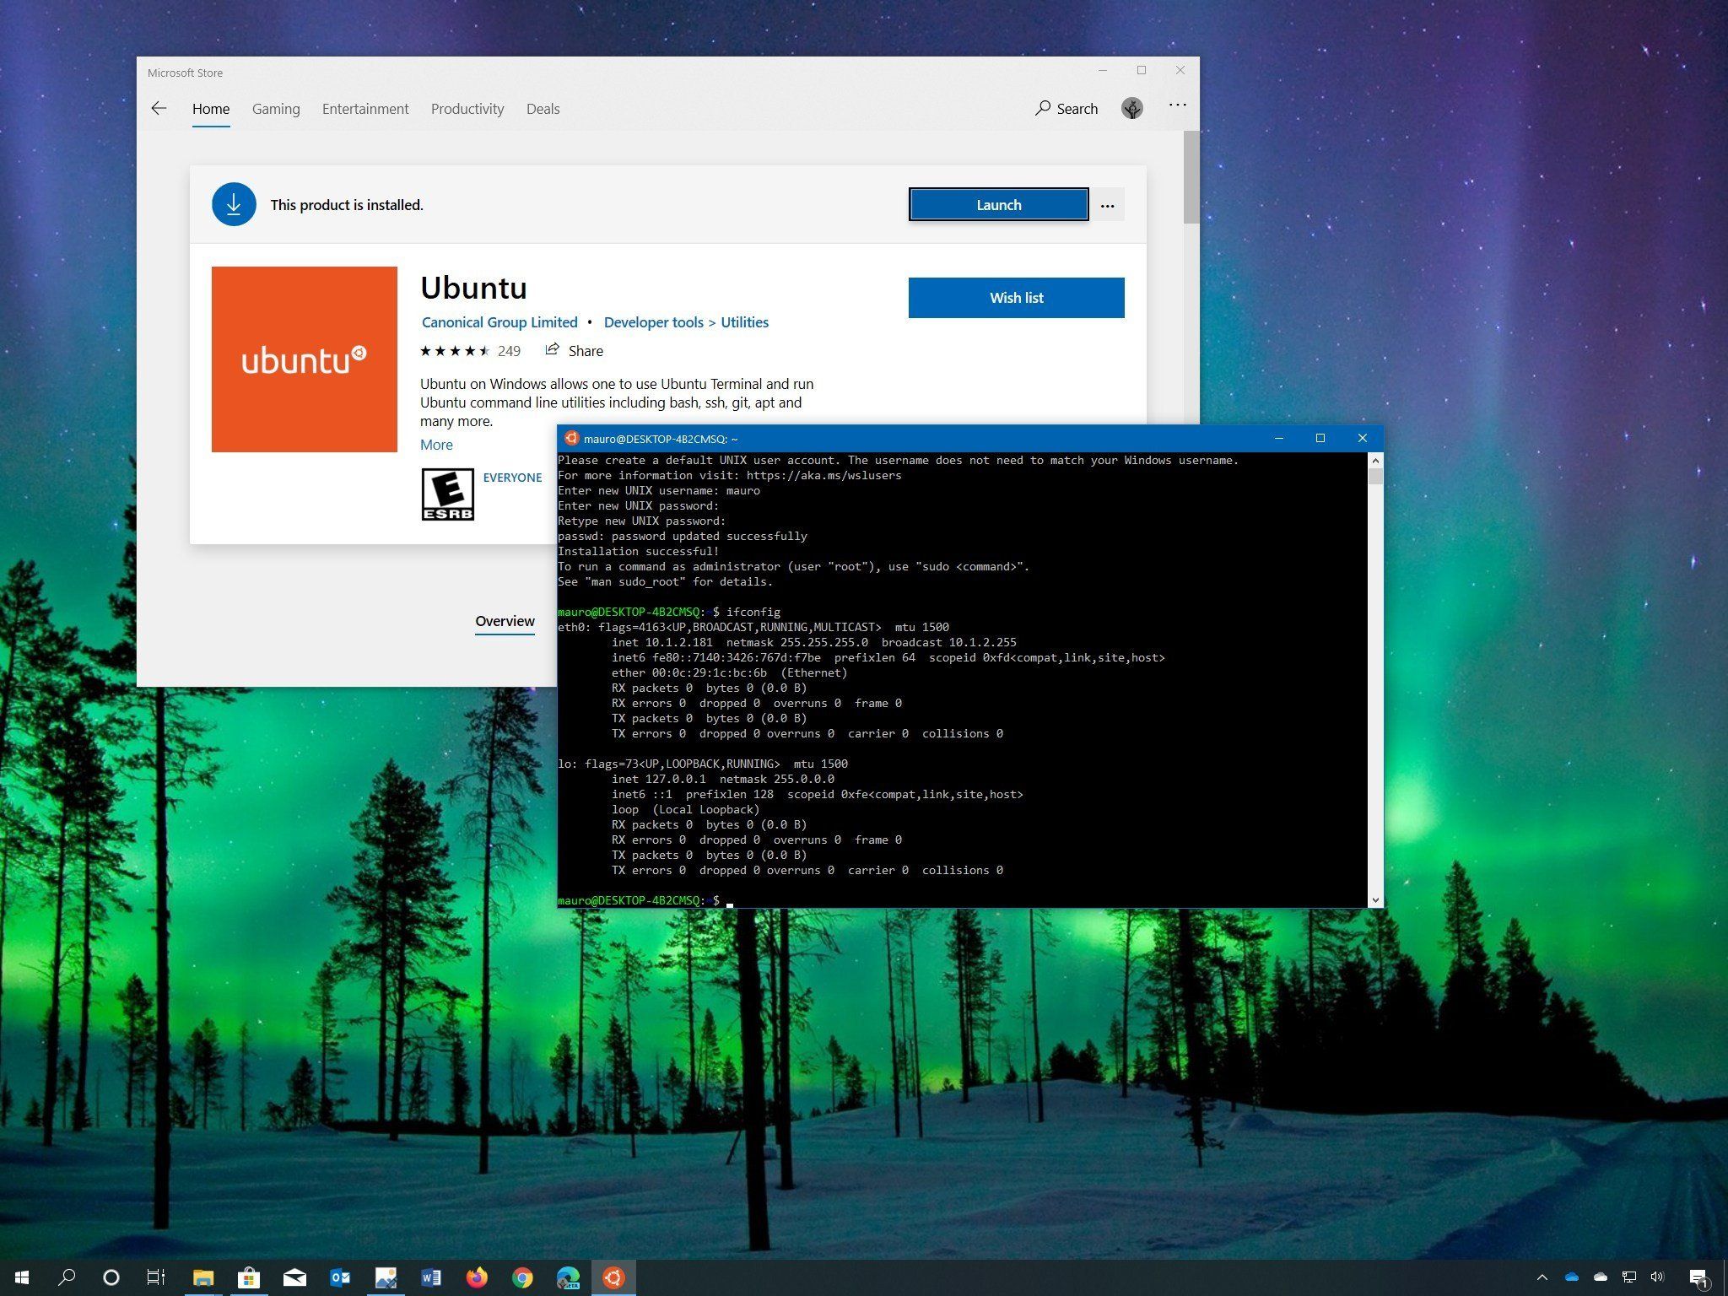Viewport: 1728px width, 1296px height.
Task: Open the Productivity section
Action: click(467, 108)
